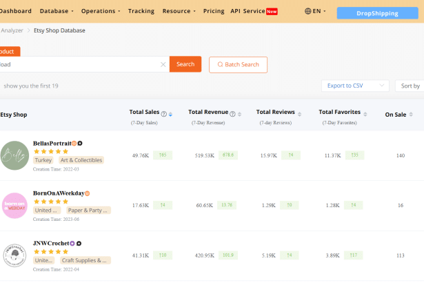The width and height of the screenshot is (424, 283).
Task: Expand the Resource menu
Action: [x=179, y=11]
